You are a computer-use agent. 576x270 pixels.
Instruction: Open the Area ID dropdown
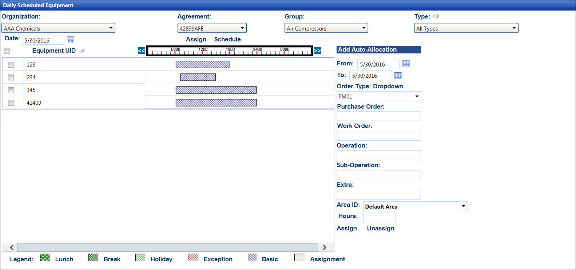(415, 206)
